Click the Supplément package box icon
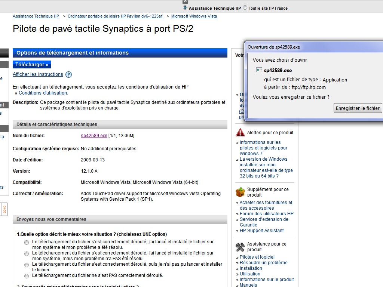Screen dimensions: 383x287 (x=240, y=192)
